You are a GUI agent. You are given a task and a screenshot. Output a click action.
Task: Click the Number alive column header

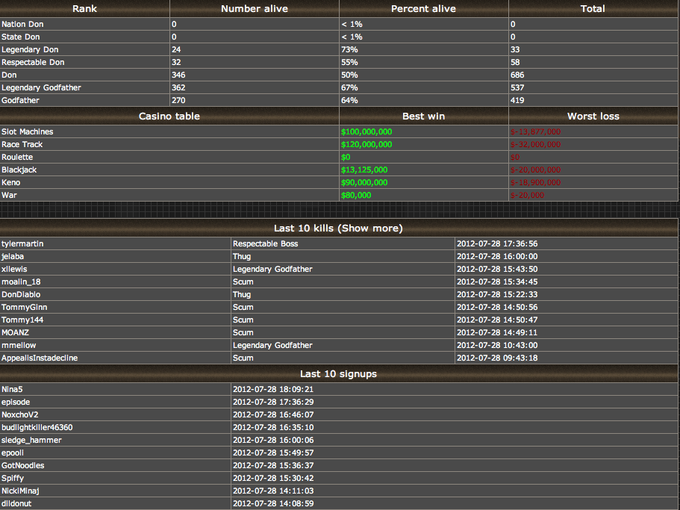click(254, 9)
